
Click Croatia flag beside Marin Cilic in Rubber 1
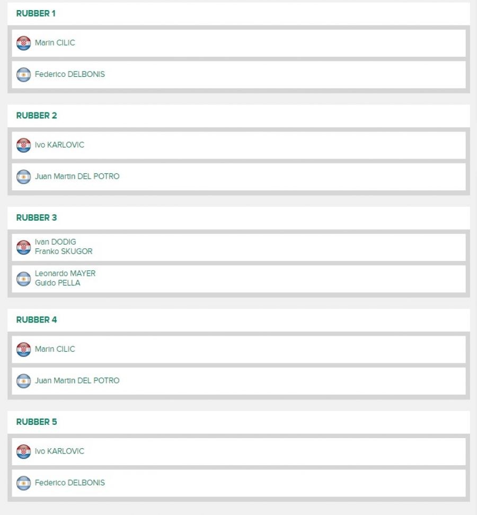pyautogui.click(x=23, y=43)
